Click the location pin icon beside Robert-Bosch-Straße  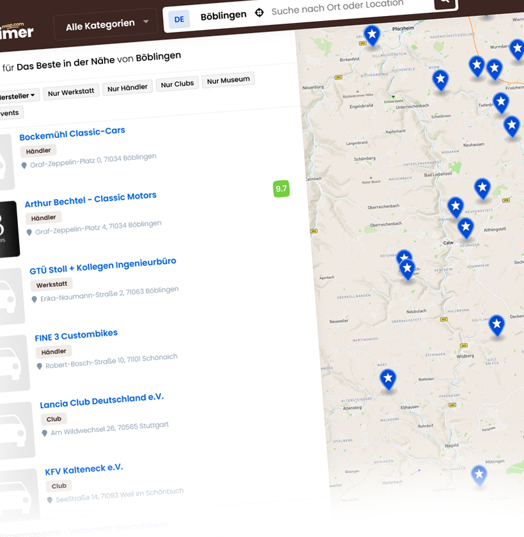40,366
